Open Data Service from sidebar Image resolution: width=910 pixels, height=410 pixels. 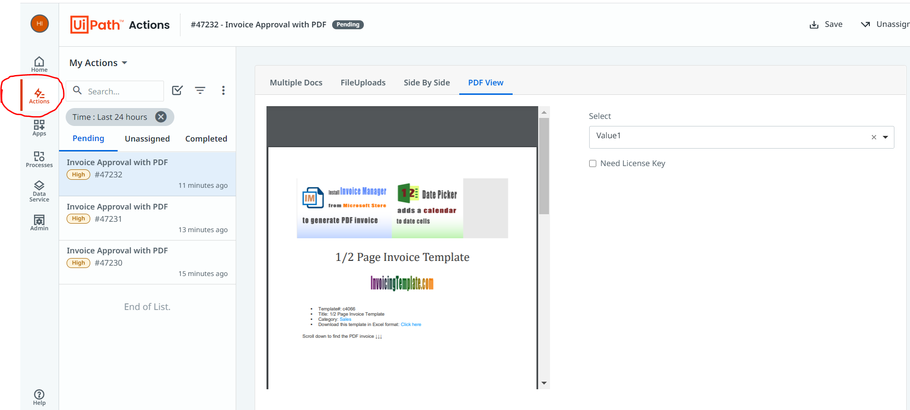click(39, 191)
